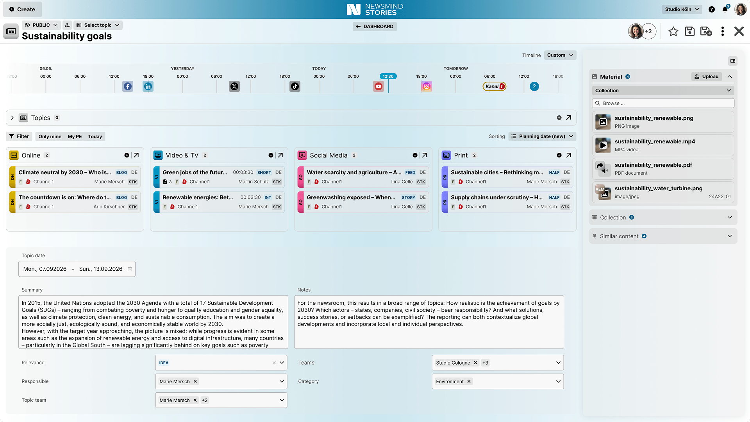This screenshot has height=422, width=750.
Task: Open Video & TV column in new view
Action: tap(280, 155)
